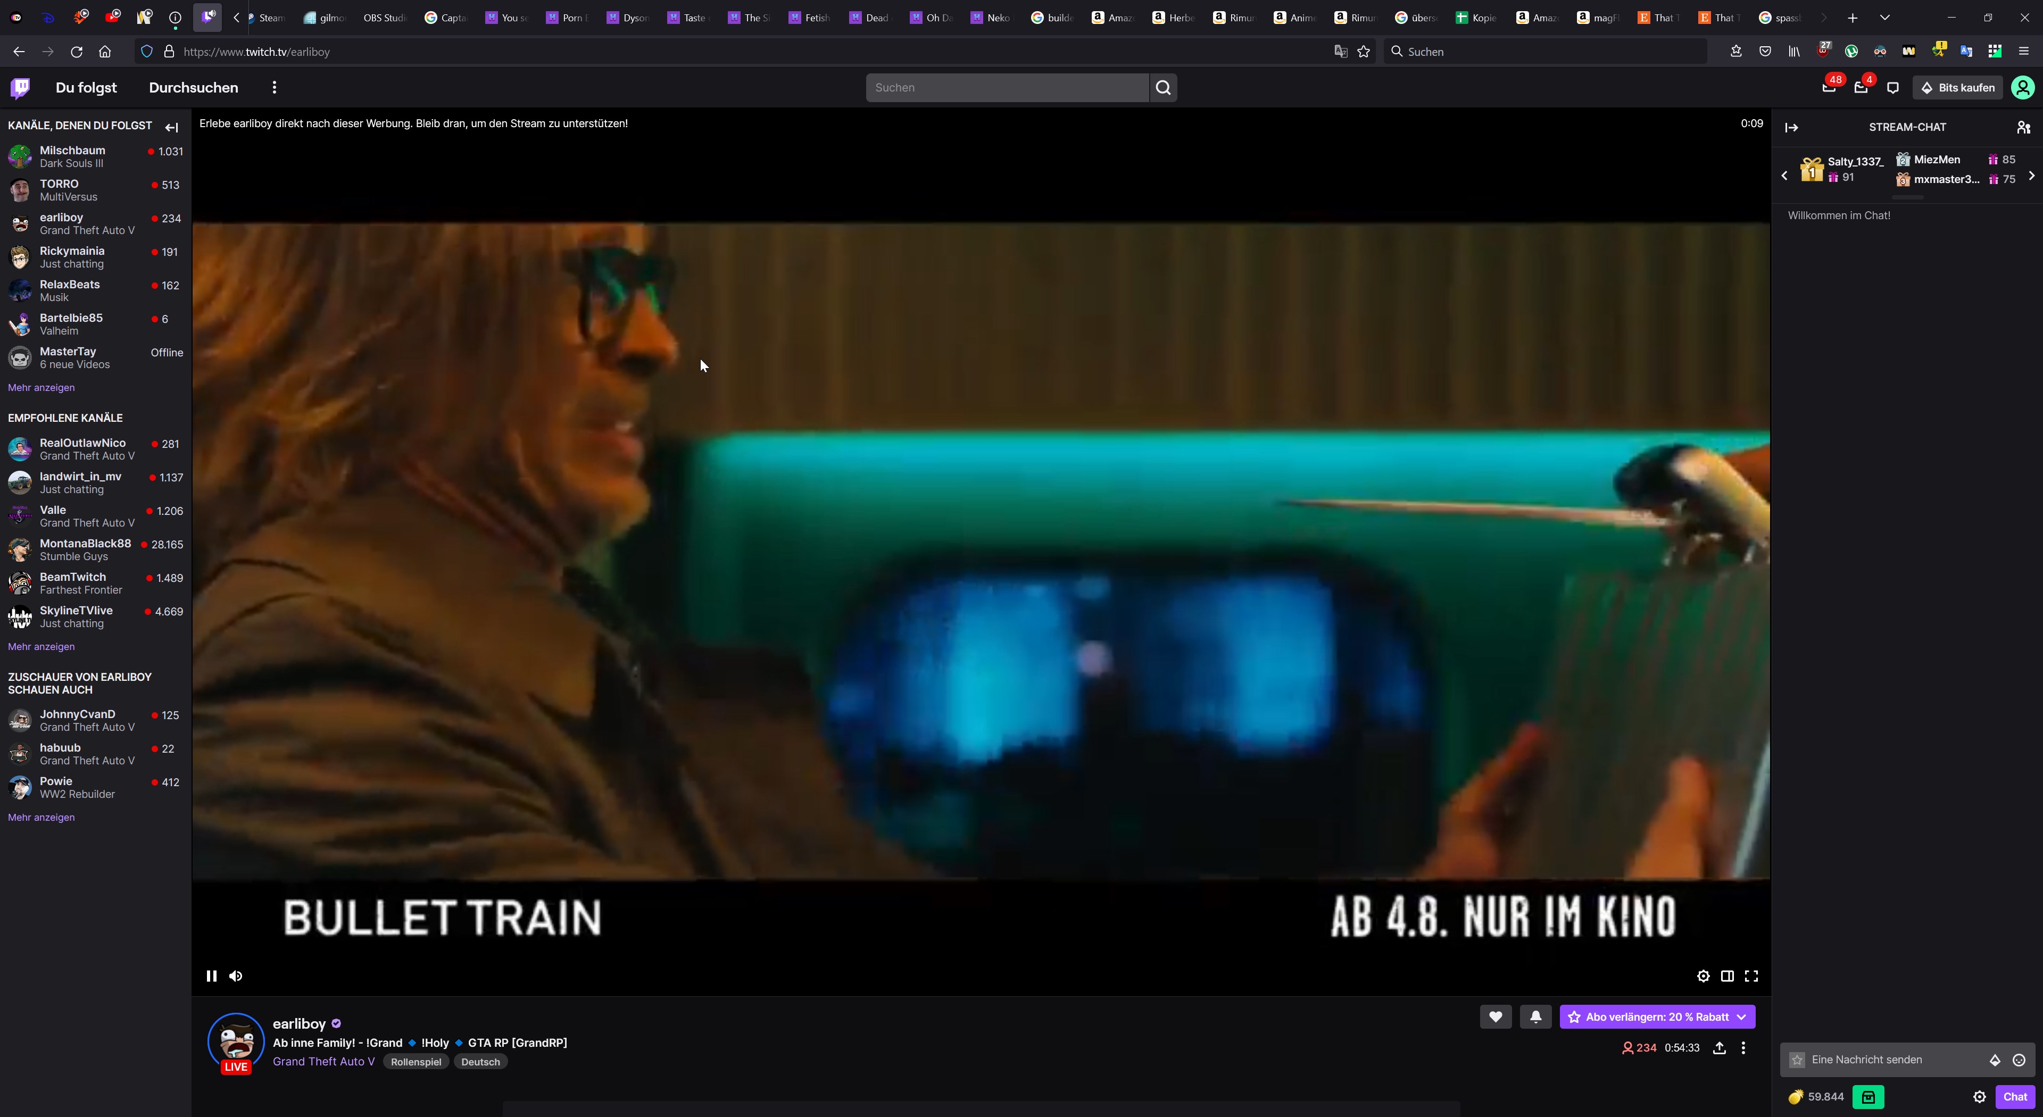This screenshot has height=1117, width=2043.
Task: Click the Salty_1337_ top gifter entry
Action: click(x=1841, y=169)
